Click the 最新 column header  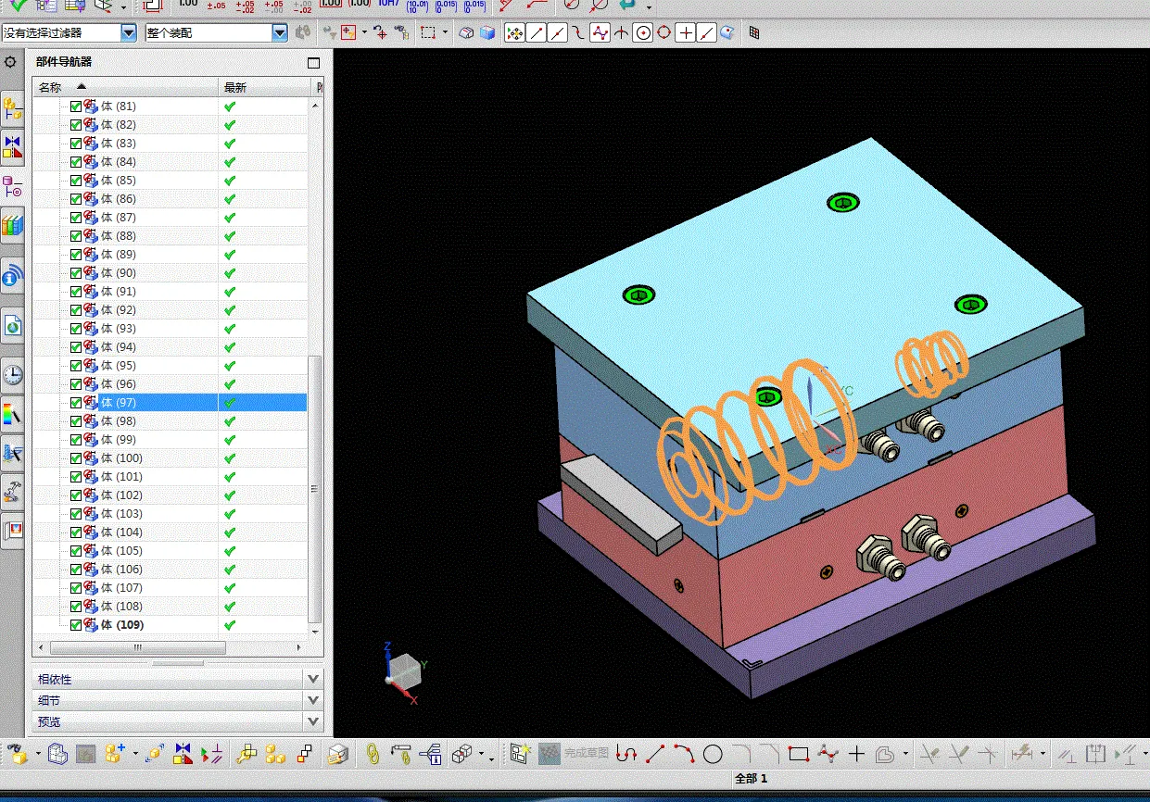(x=235, y=87)
